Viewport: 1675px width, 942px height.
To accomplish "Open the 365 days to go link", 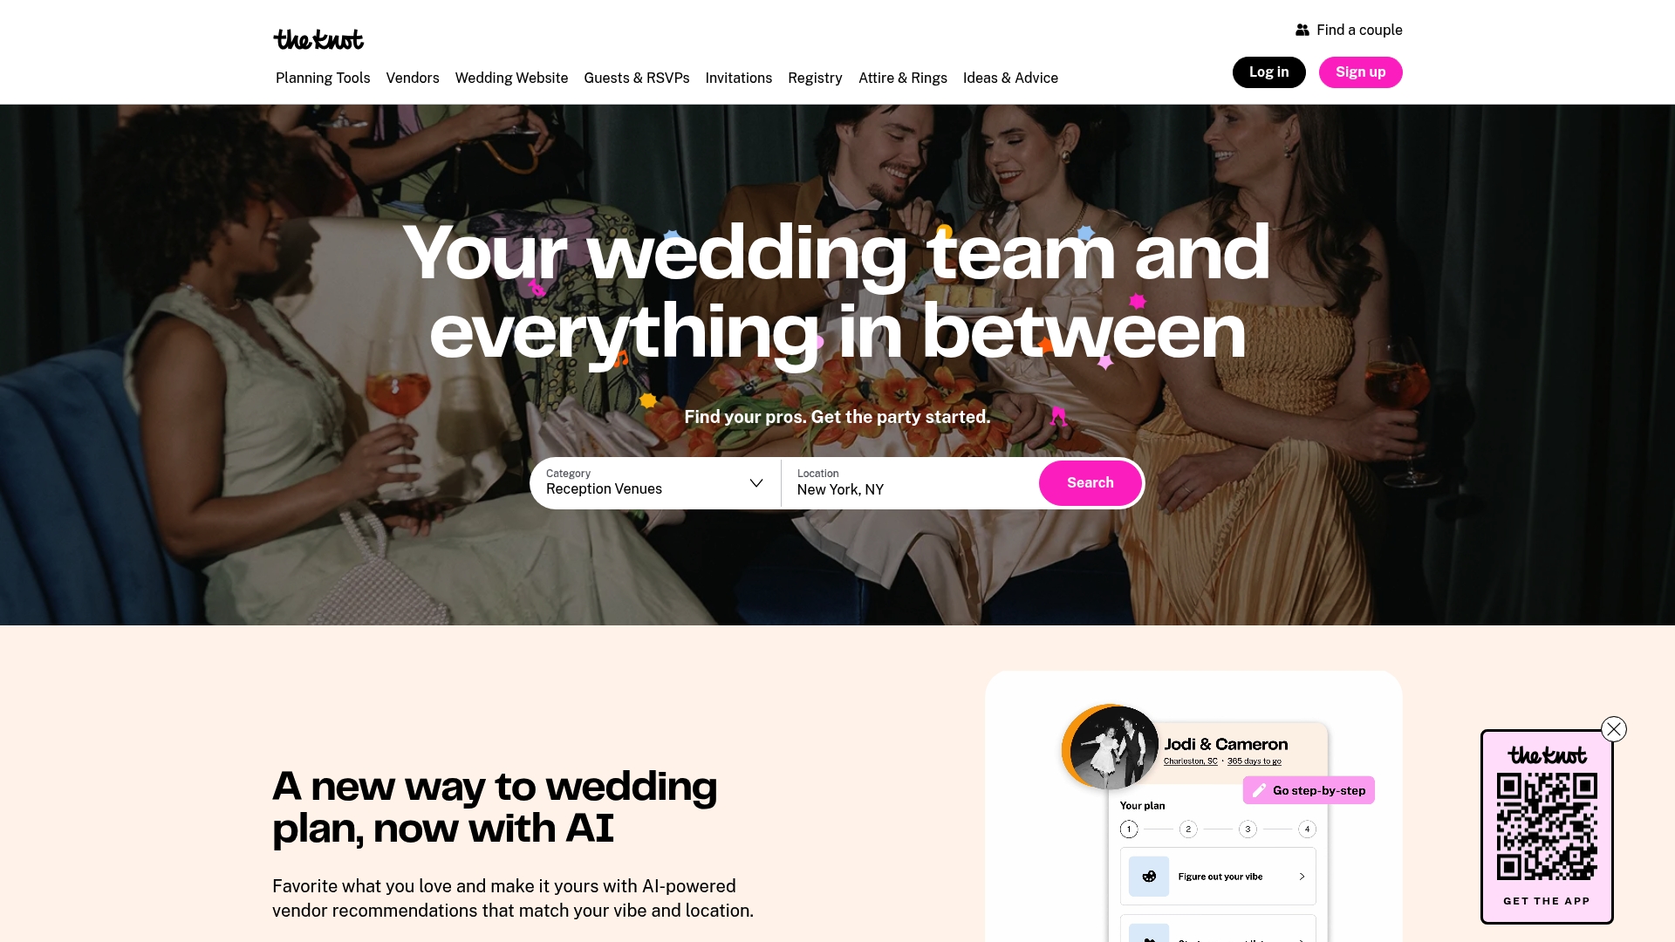I will tap(1255, 761).
